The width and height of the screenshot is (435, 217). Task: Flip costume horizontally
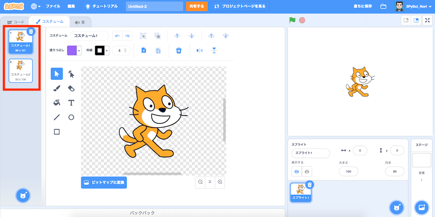click(200, 50)
